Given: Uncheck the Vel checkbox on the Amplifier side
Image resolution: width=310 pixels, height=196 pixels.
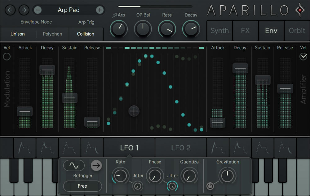Looking at the screenshot, I should 303,57.
